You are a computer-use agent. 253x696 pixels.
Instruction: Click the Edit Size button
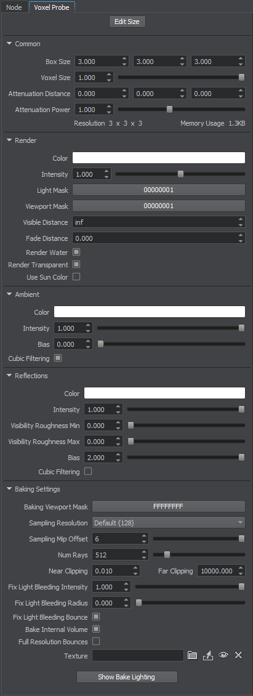click(127, 22)
